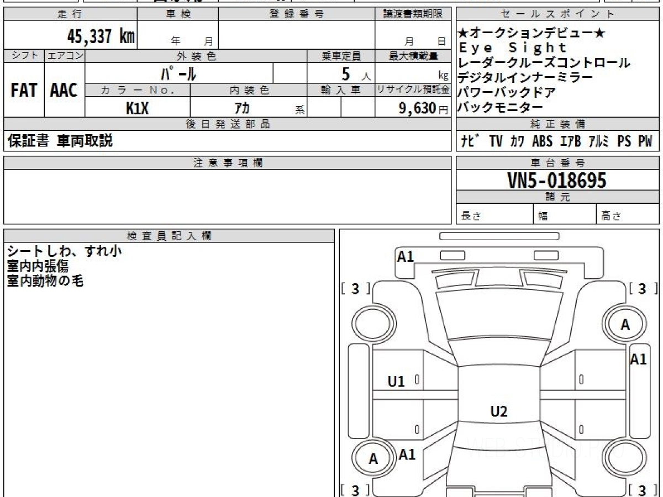Screen dimensions: 663x497
Task: Click the セールスポイント header
Action: [557, 14]
